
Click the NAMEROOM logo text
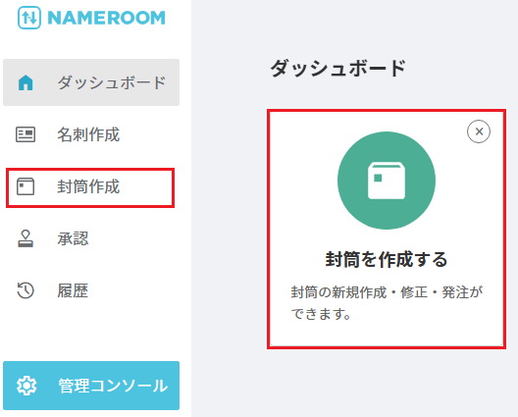click(106, 18)
